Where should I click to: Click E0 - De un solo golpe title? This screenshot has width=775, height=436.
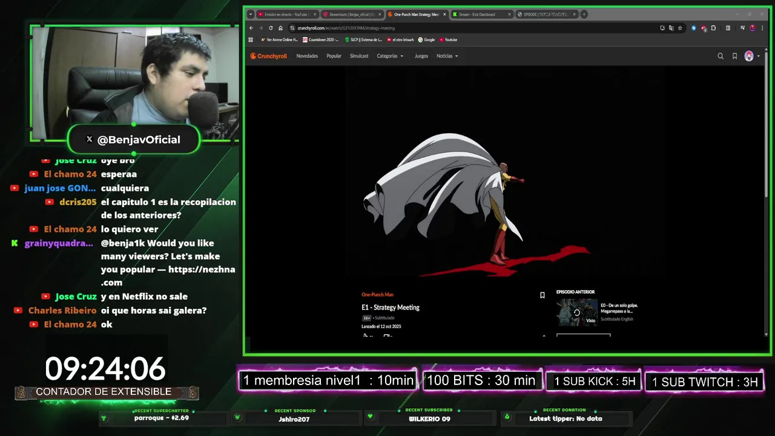pos(619,308)
